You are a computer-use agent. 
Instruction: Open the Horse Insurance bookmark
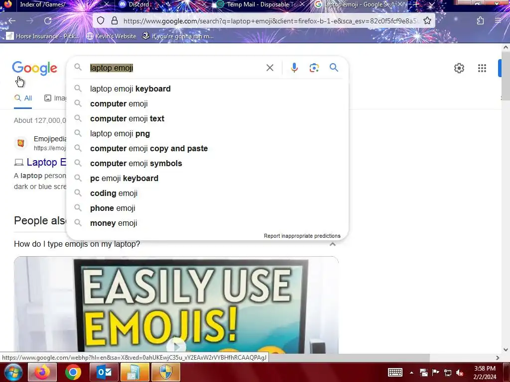(x=43, y=36)
